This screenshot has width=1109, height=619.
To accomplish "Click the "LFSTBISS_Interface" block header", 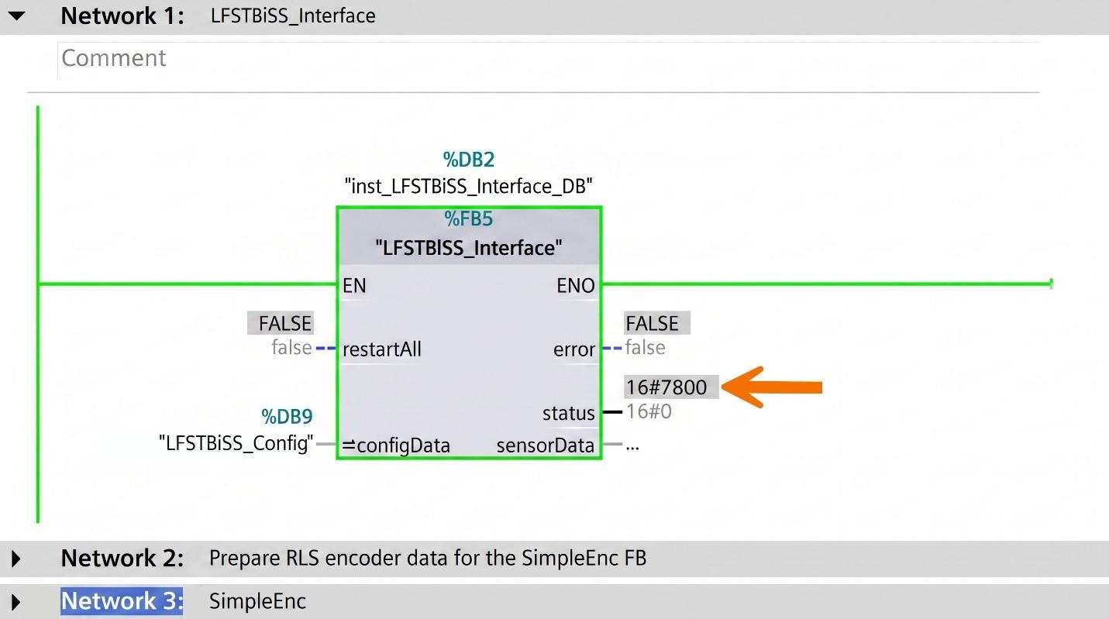I will click(x=469, y=248).
